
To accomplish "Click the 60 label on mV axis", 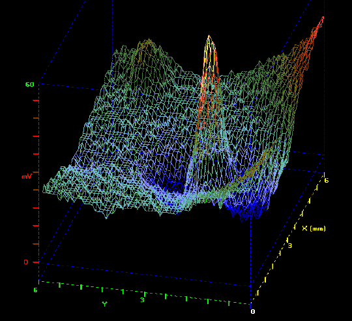I will click(29, 84).
